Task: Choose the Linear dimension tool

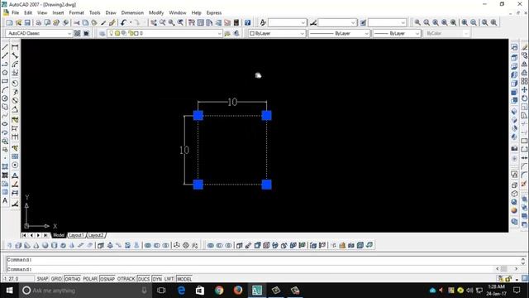Action: pyautogui.click(x=15, y=47)
